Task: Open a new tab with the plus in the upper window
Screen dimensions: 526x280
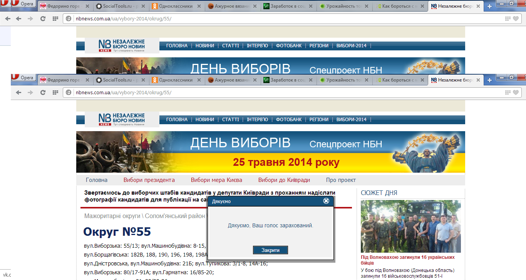Action: coord(489,6)
